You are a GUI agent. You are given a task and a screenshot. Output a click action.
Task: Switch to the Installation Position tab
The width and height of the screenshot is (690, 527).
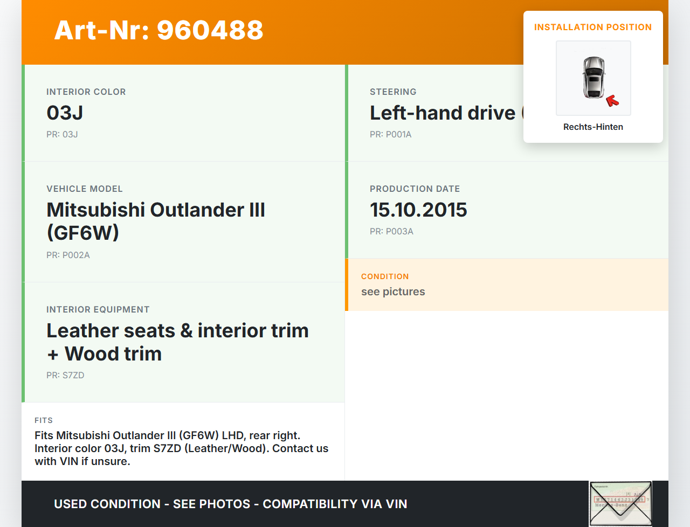click(x=593, y=27)
